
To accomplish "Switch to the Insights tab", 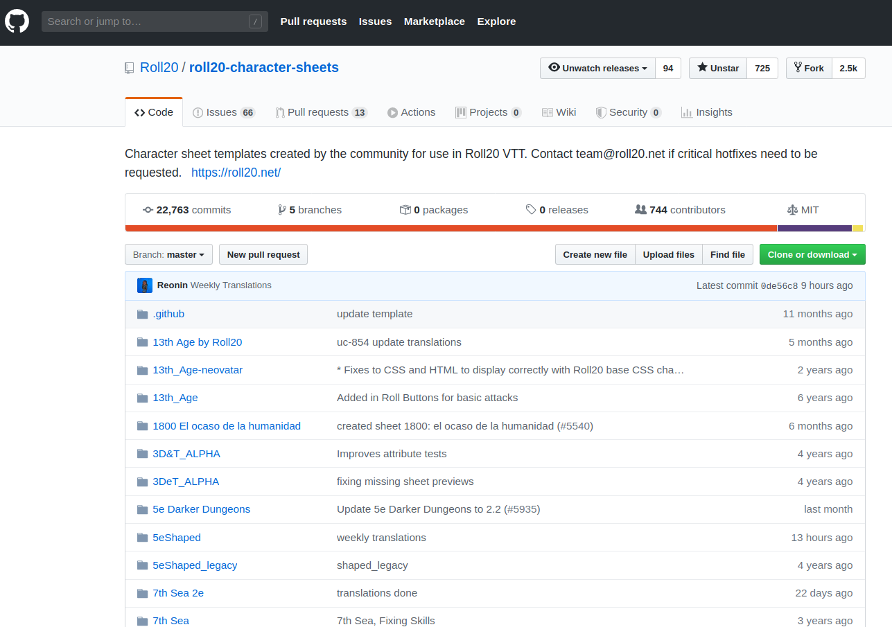I will click(707, 112).
